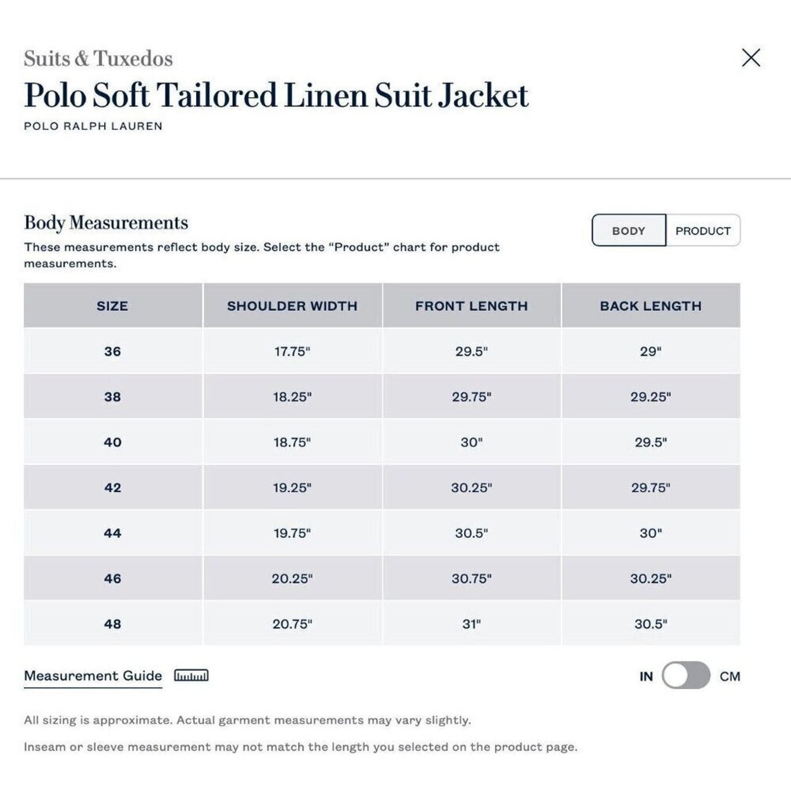791x791 pixels.
Task: Click the IN unit label
Action: (x=646, y=676)
